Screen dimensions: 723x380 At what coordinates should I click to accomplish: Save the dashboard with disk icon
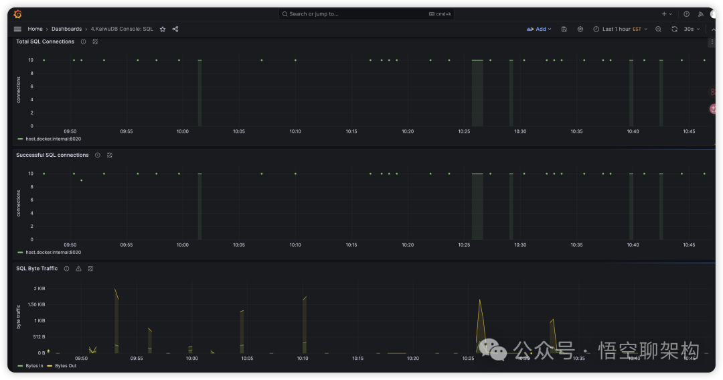(x=564, y=29)
